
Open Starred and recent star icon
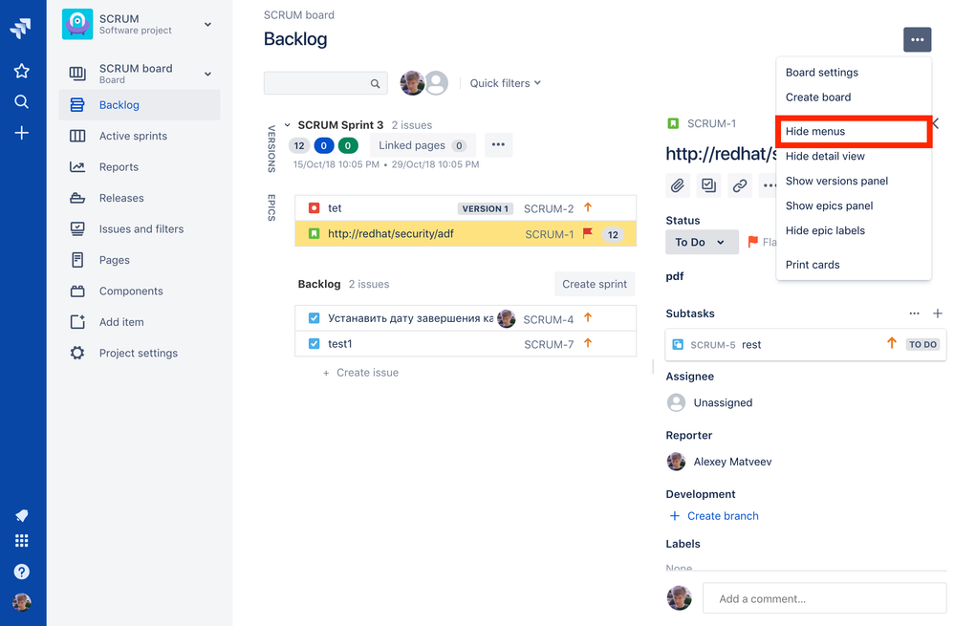(21, 71)
